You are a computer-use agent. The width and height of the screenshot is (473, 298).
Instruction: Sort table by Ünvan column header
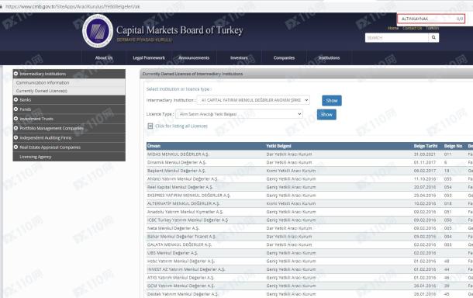pos(154,146)
